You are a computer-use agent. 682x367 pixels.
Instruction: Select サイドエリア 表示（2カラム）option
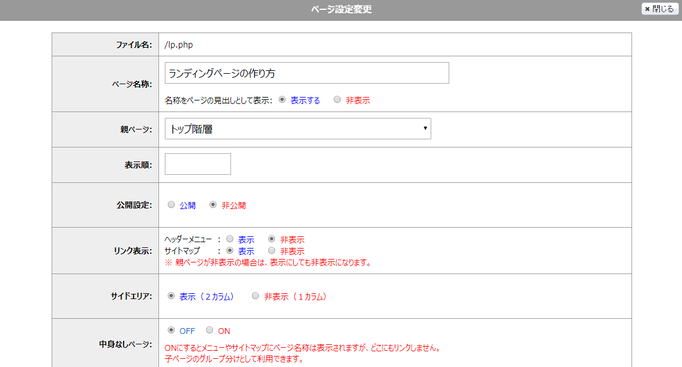click(171, 296)
